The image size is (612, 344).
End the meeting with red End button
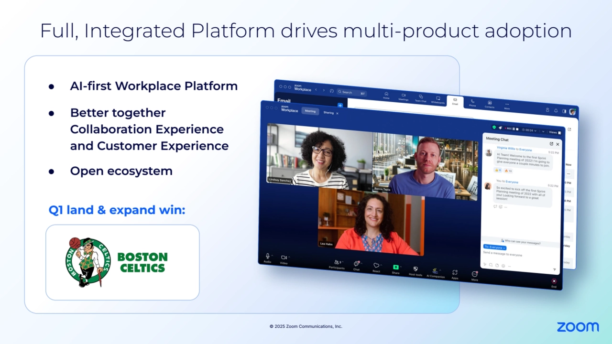tap(554, 281)
